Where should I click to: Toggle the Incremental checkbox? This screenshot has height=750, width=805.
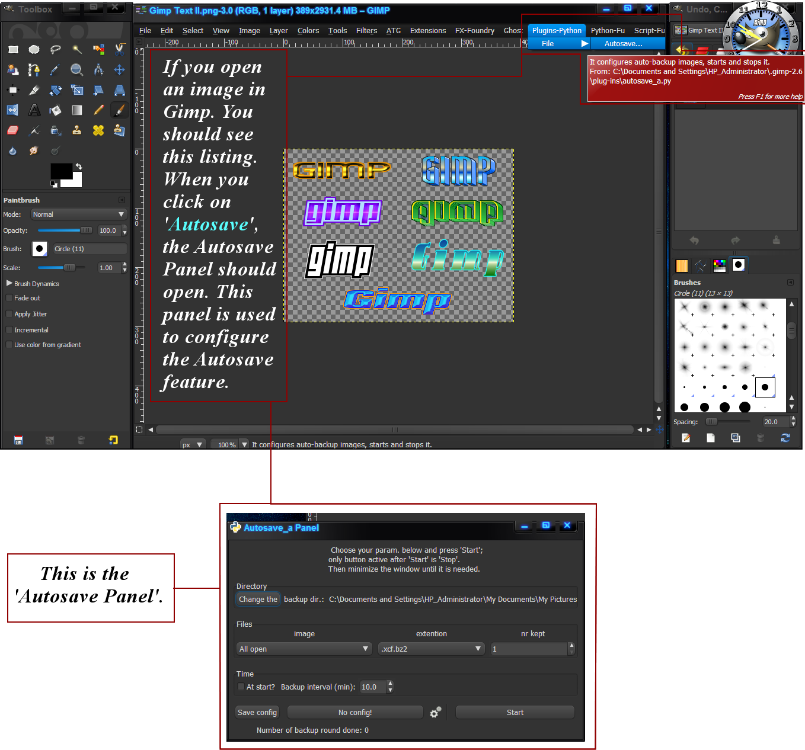9,330
